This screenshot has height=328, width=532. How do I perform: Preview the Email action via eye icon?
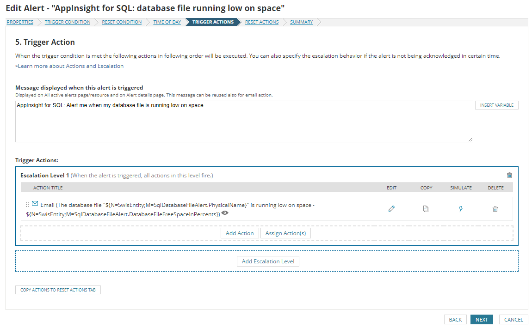(225, 213)
